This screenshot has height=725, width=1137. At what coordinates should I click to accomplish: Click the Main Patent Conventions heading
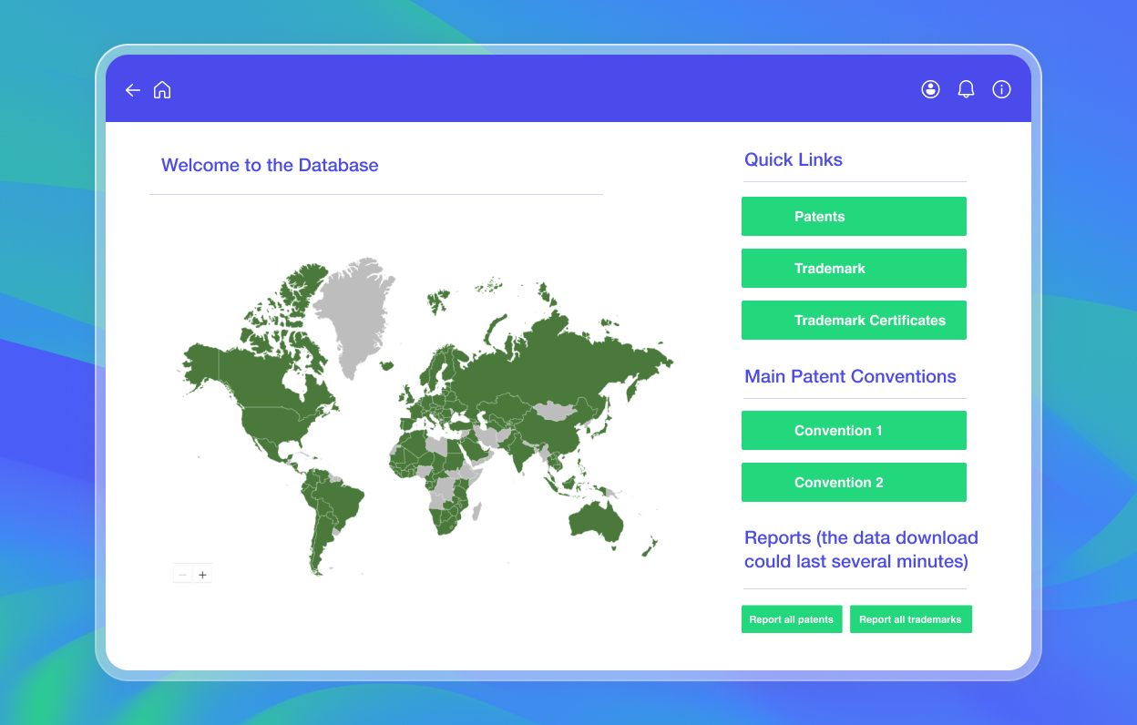[x=850, y=376]
